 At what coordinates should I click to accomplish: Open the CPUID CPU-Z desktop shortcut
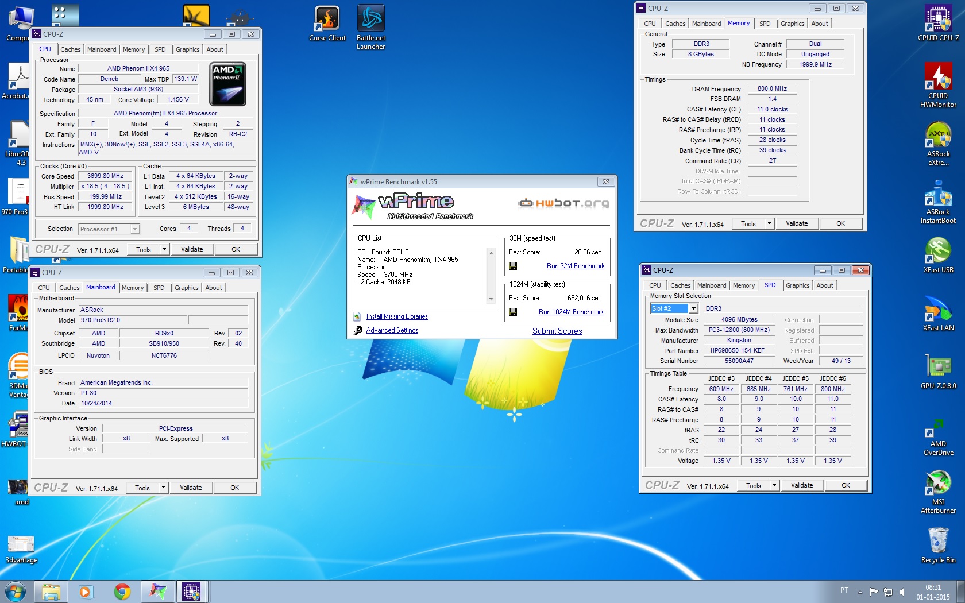pos(938,24)
